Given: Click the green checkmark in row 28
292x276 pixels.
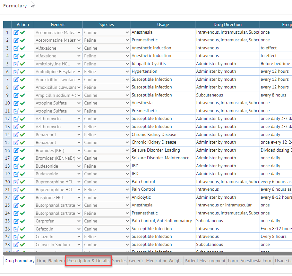Looking at the screenshot, I should (22, 245).
